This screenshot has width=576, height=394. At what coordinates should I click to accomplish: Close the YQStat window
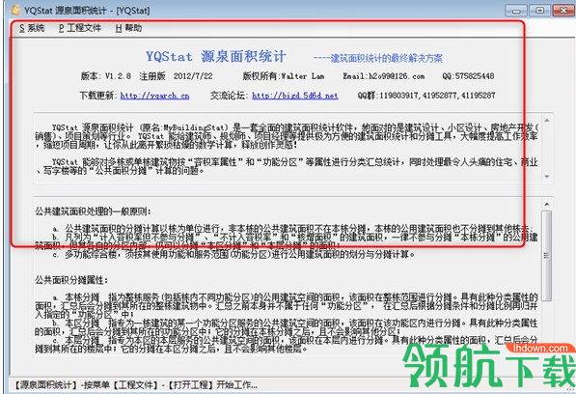(563, 11)
